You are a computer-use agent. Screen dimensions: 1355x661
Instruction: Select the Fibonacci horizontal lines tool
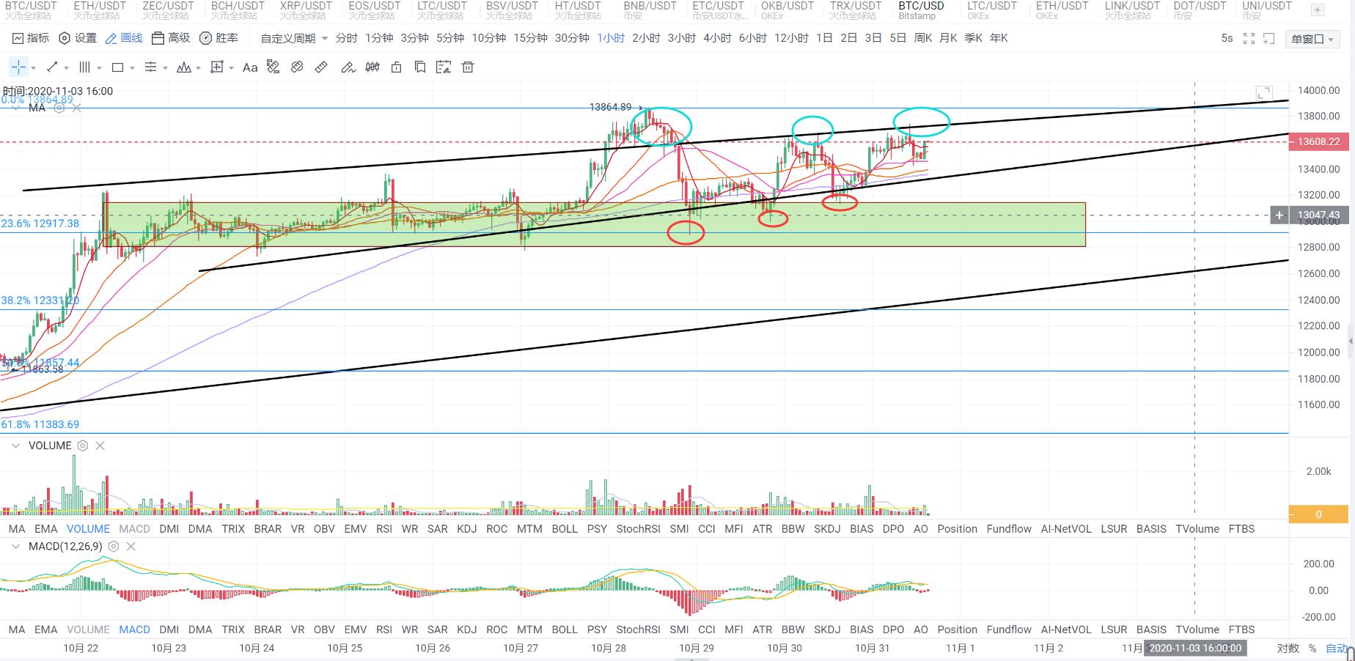(x=150, y=67)
